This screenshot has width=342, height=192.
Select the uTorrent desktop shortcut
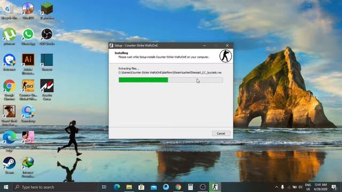tap(9, 37)
